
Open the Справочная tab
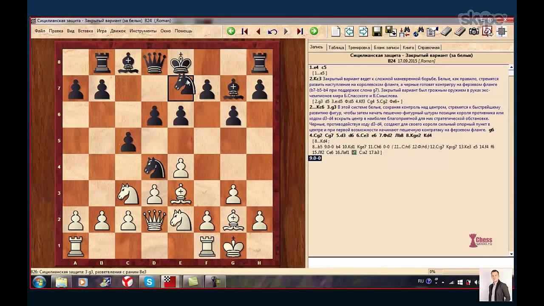428,48
